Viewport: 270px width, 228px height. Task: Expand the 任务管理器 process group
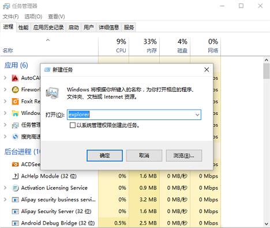tap(5, 125)
